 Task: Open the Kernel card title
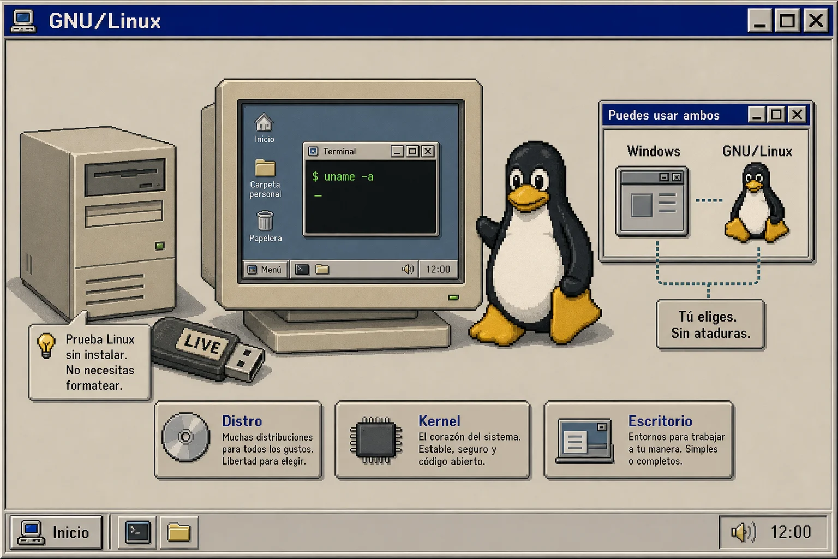(439, 421)
